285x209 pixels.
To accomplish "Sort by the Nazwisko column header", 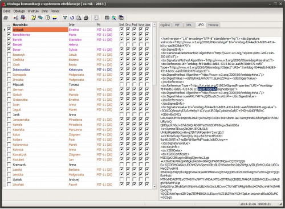I will [40, 24].
